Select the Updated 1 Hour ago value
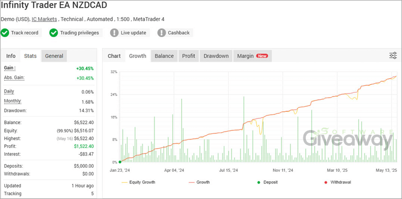The height and width of the screenshot is (199, 402). pos(82,186)
